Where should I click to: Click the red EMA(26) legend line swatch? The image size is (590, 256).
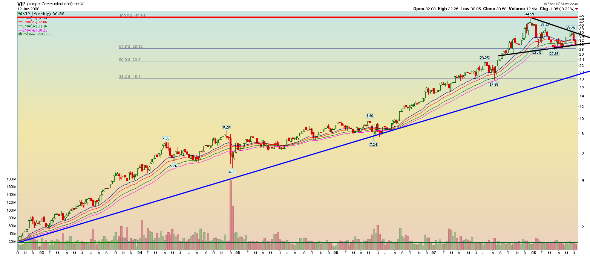click(20, 22)
